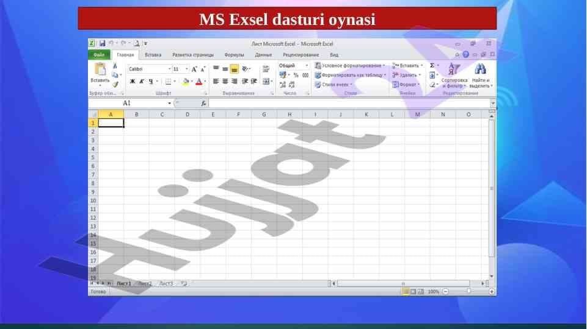Open the Файл menu tab
The width and height of the screenshot is (587, 329).
[x=99, y=54]
